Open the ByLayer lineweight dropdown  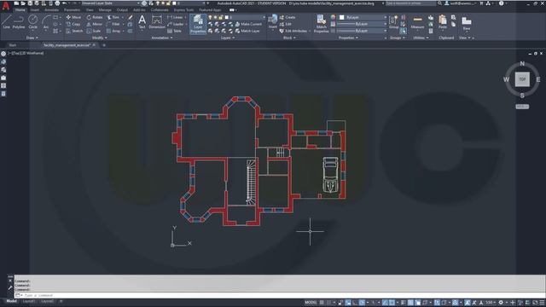tap(362, 24)
